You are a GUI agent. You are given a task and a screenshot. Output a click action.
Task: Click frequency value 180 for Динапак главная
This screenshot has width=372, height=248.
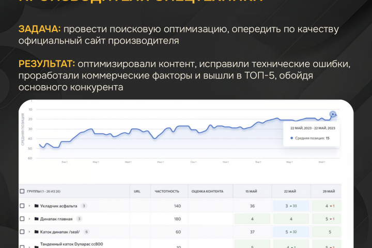(177, 219)
